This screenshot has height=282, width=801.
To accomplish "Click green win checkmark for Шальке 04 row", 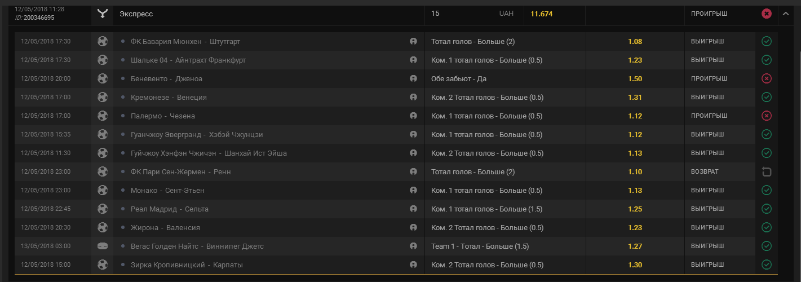I will (x=766, y=60).
